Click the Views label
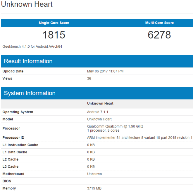 (x=7, y=78)
